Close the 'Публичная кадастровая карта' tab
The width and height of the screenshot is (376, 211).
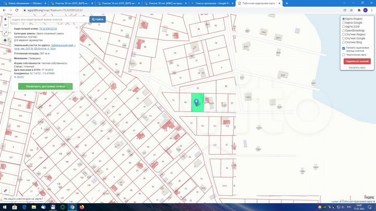pos(279,3)
